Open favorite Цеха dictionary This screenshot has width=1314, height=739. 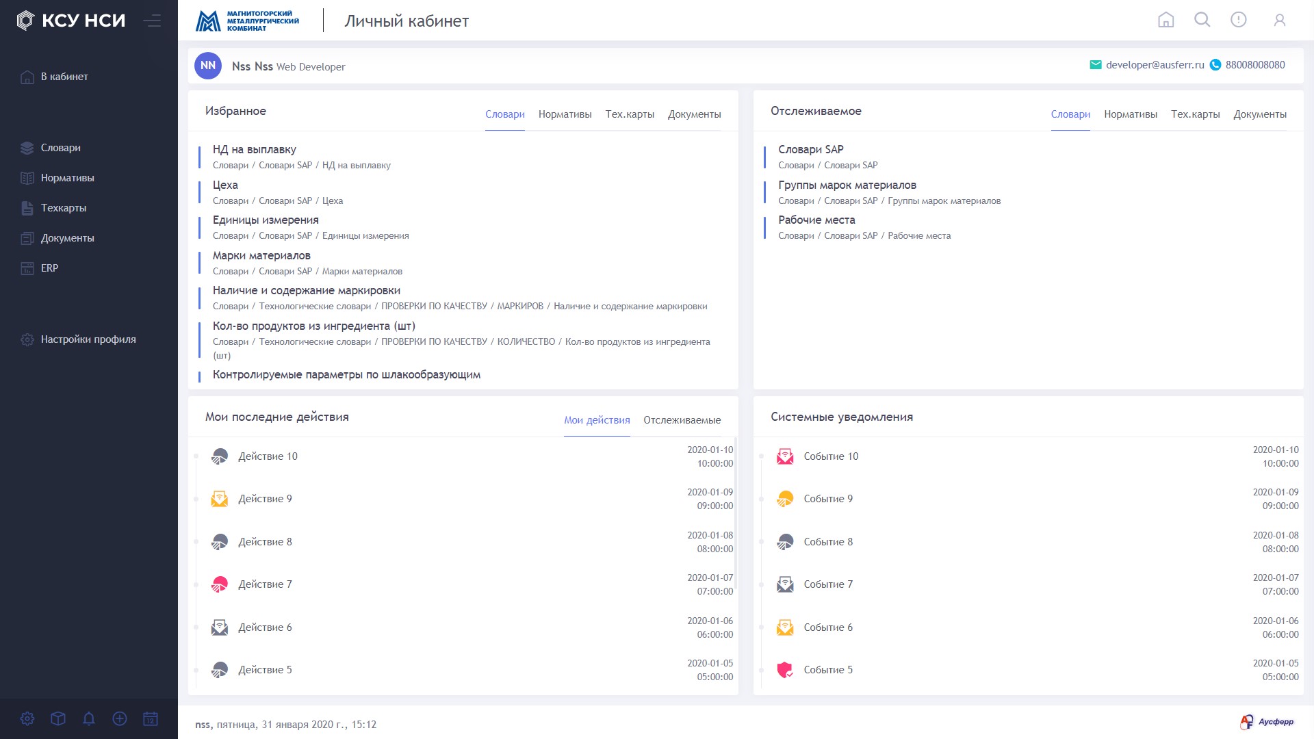tap(225, 185)
